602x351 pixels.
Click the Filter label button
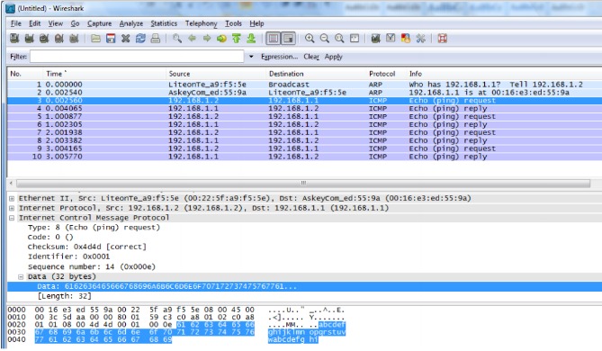click(x=18, y=57)
